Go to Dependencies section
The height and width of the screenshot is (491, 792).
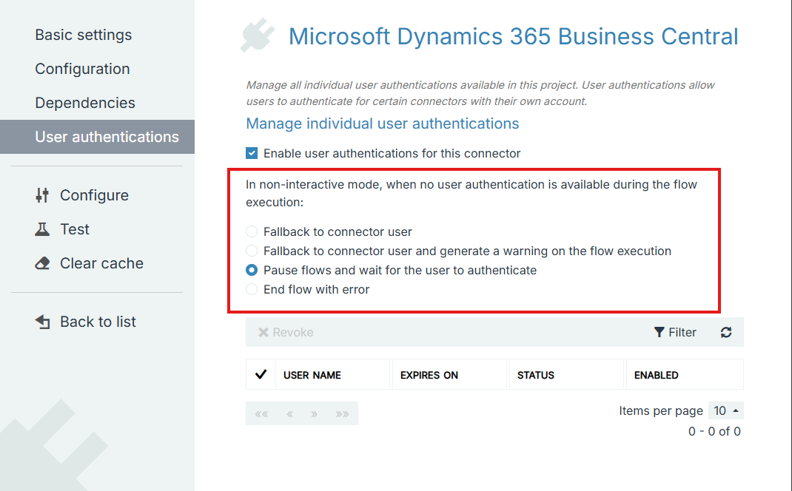[x=85, y=103]
